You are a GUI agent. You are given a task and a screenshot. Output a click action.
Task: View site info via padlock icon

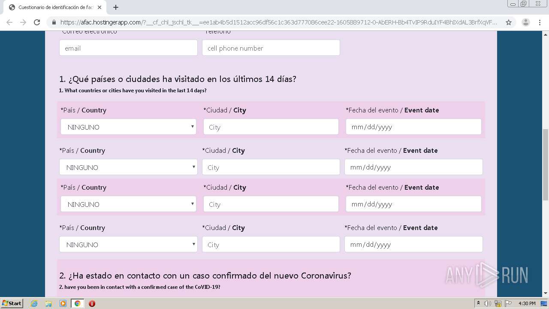point(54,22)
